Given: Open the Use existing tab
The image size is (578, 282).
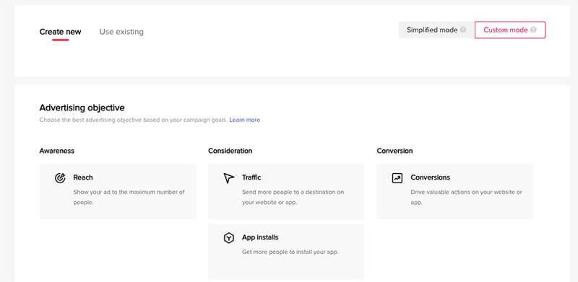Looking at the screenshot, I should click(x=121, y=32).
